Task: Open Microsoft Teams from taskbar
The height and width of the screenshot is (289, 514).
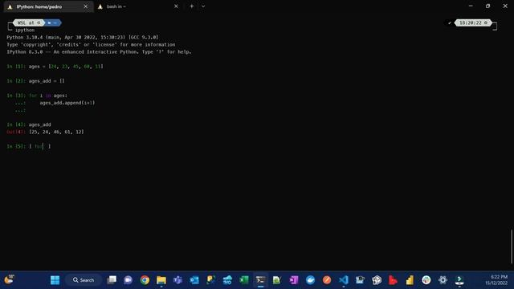Action: coord(177,280)
